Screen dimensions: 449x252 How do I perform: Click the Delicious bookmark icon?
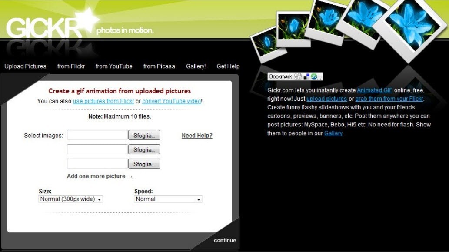307,76
